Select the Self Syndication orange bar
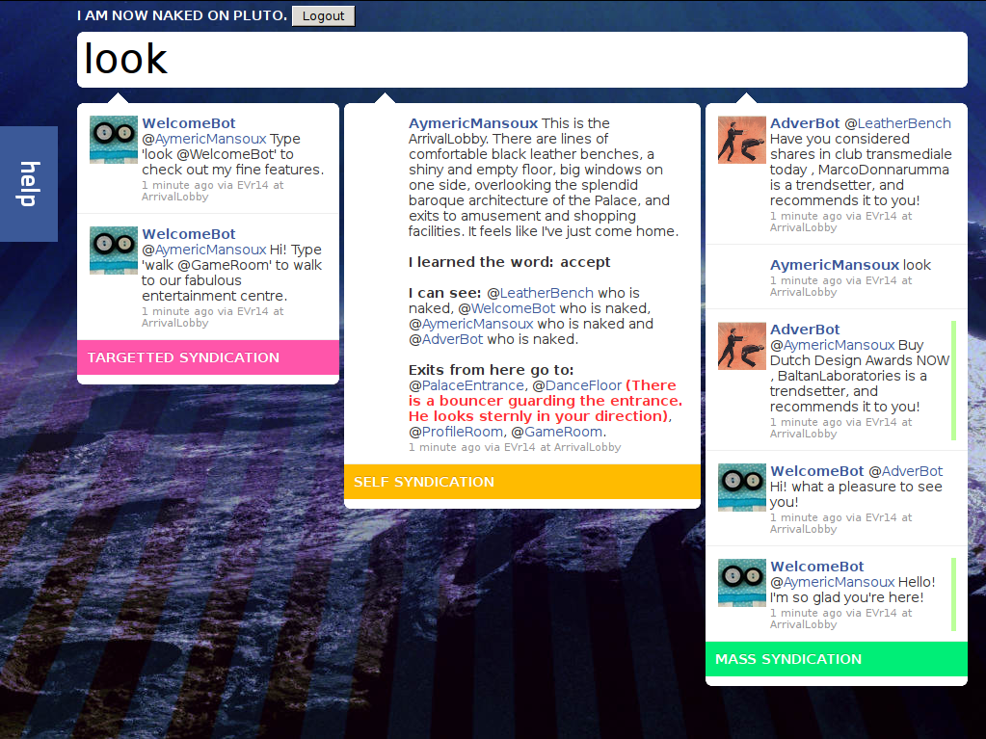Screen dimensions: 986x739 (x=521, y=482)
